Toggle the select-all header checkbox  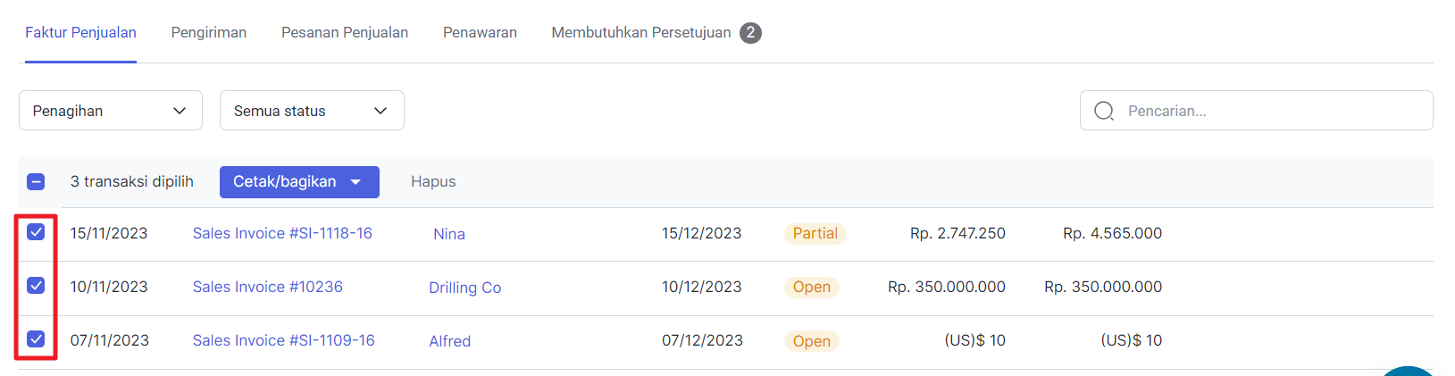(36, 182)
